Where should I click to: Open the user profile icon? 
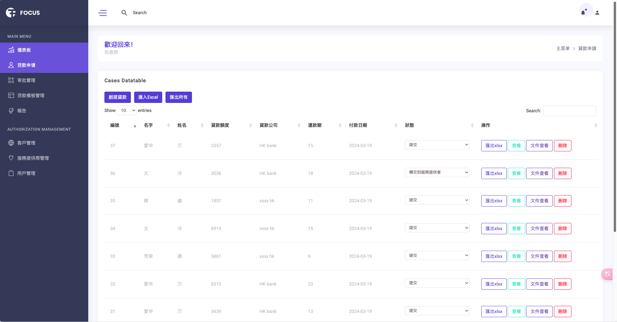pyautogui.click(x=597, y=13)
